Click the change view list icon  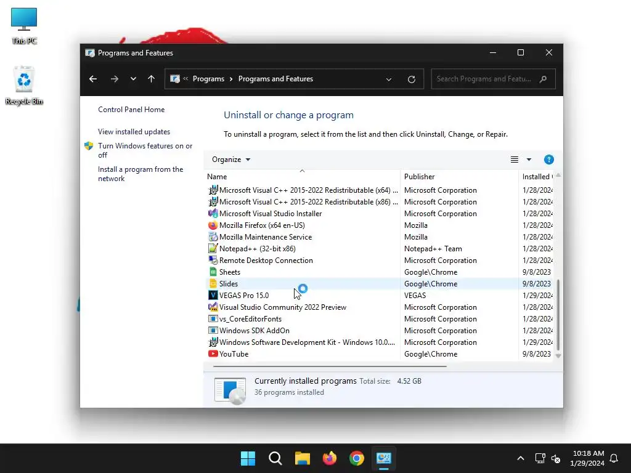(x=515, y=160)
